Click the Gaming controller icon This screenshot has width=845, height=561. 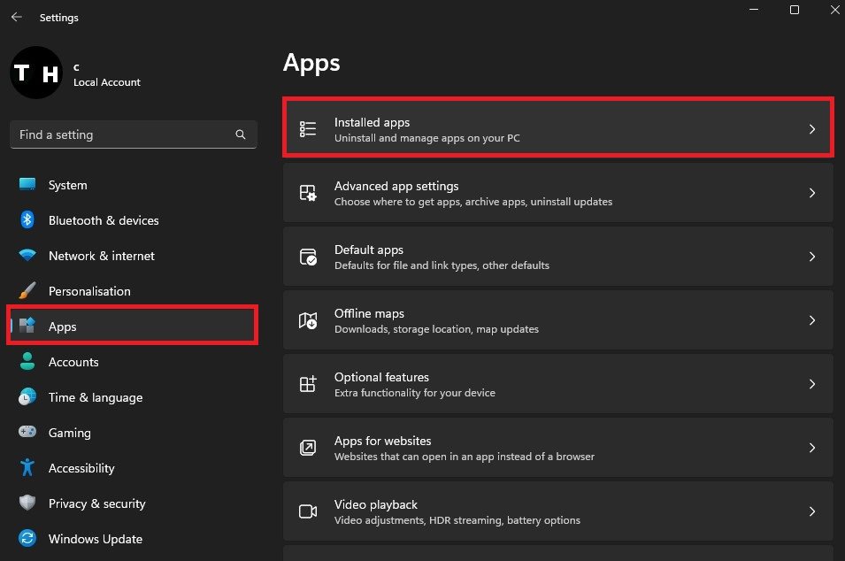tap(27, 433)
